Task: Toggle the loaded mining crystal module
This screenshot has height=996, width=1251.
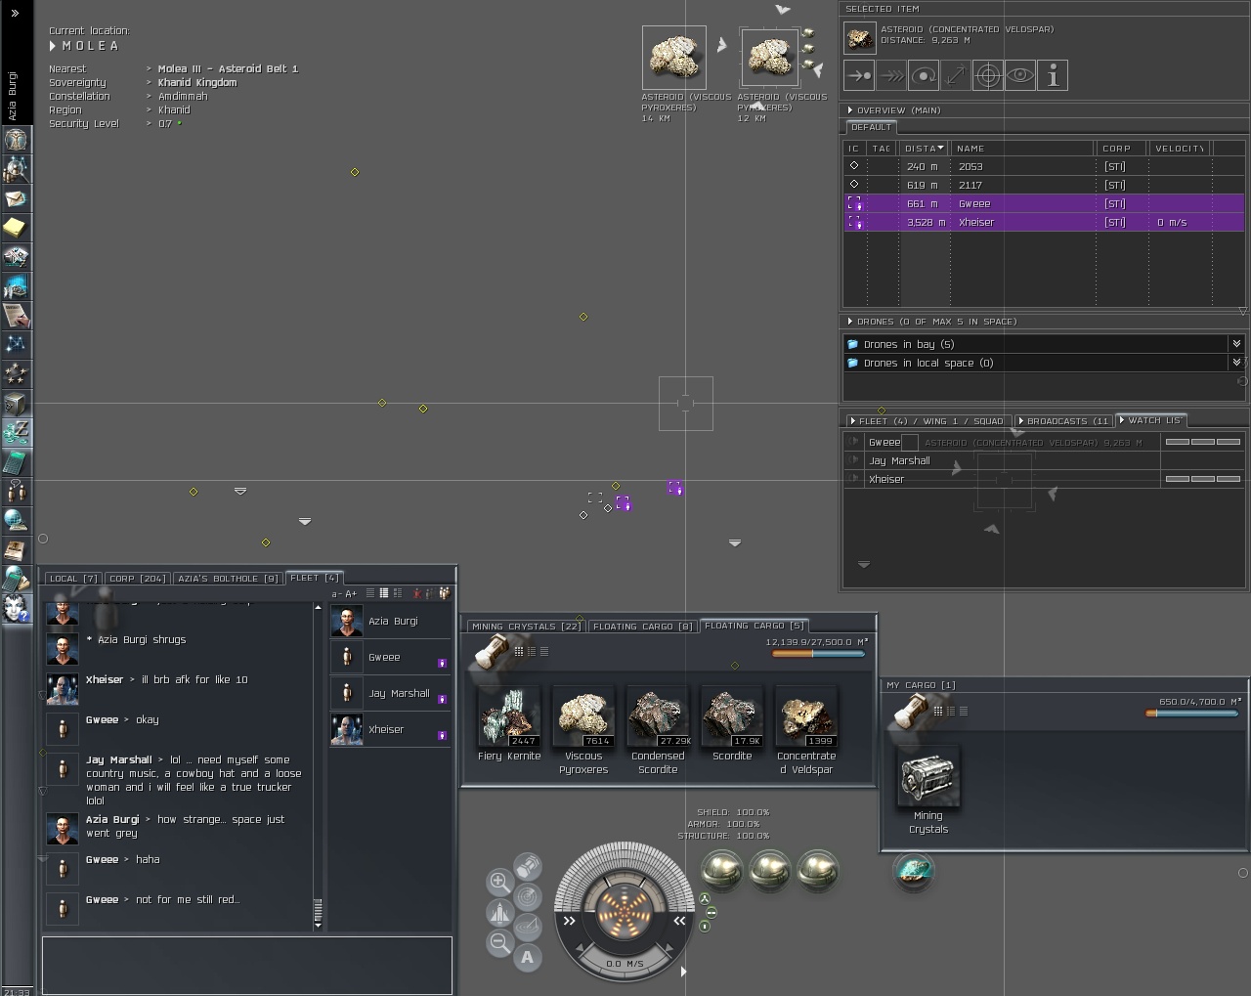Action: tap(914, 870)
